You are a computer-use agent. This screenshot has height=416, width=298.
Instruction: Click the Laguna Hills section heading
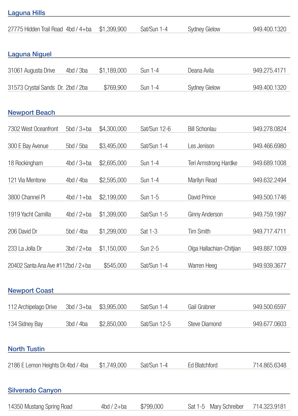tap(27, 13)
